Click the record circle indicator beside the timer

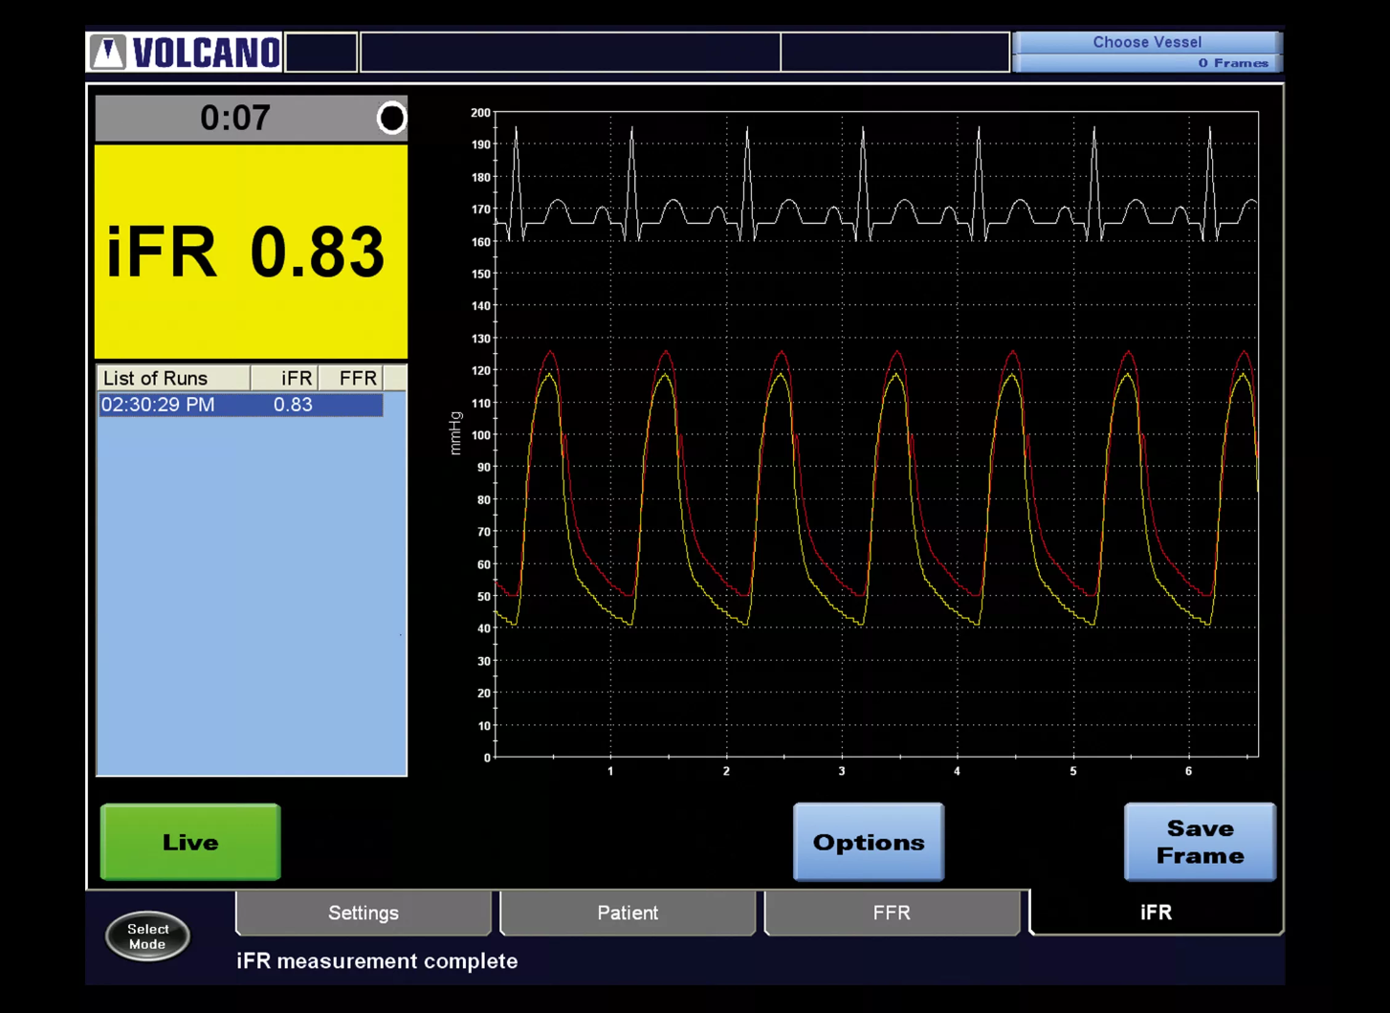[x=391, y=118]
